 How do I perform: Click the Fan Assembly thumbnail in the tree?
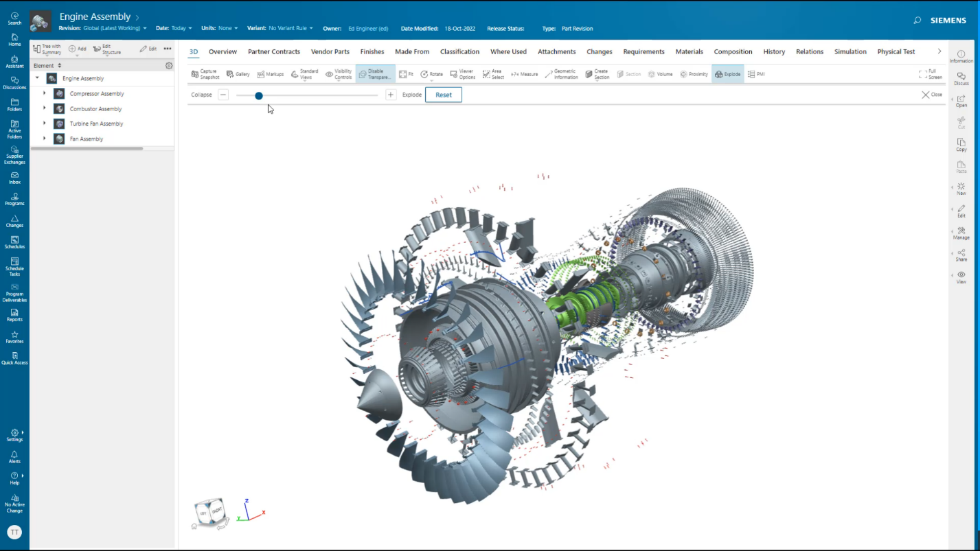point(59,139)
